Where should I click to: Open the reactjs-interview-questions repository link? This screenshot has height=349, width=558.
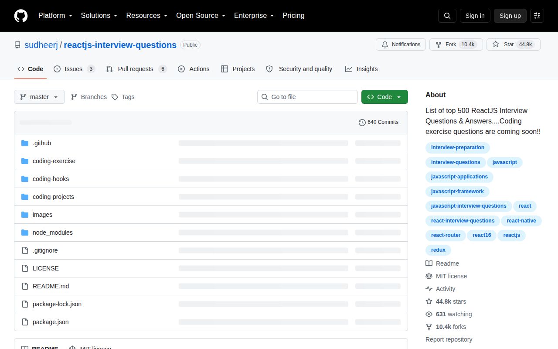coord(120,45)
